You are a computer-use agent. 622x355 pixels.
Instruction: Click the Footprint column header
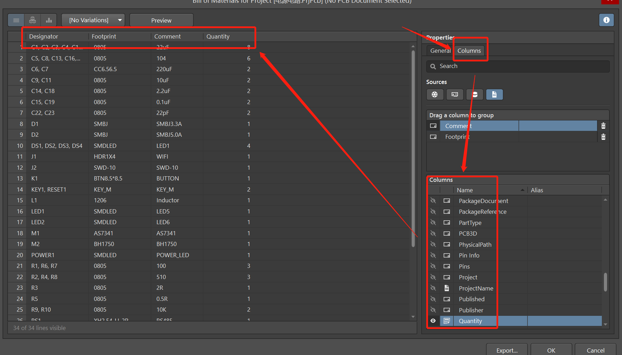120,36
